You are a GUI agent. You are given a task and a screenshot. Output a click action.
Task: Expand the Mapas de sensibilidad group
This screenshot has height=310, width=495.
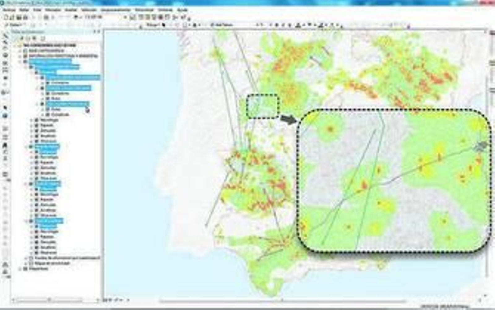26,263
